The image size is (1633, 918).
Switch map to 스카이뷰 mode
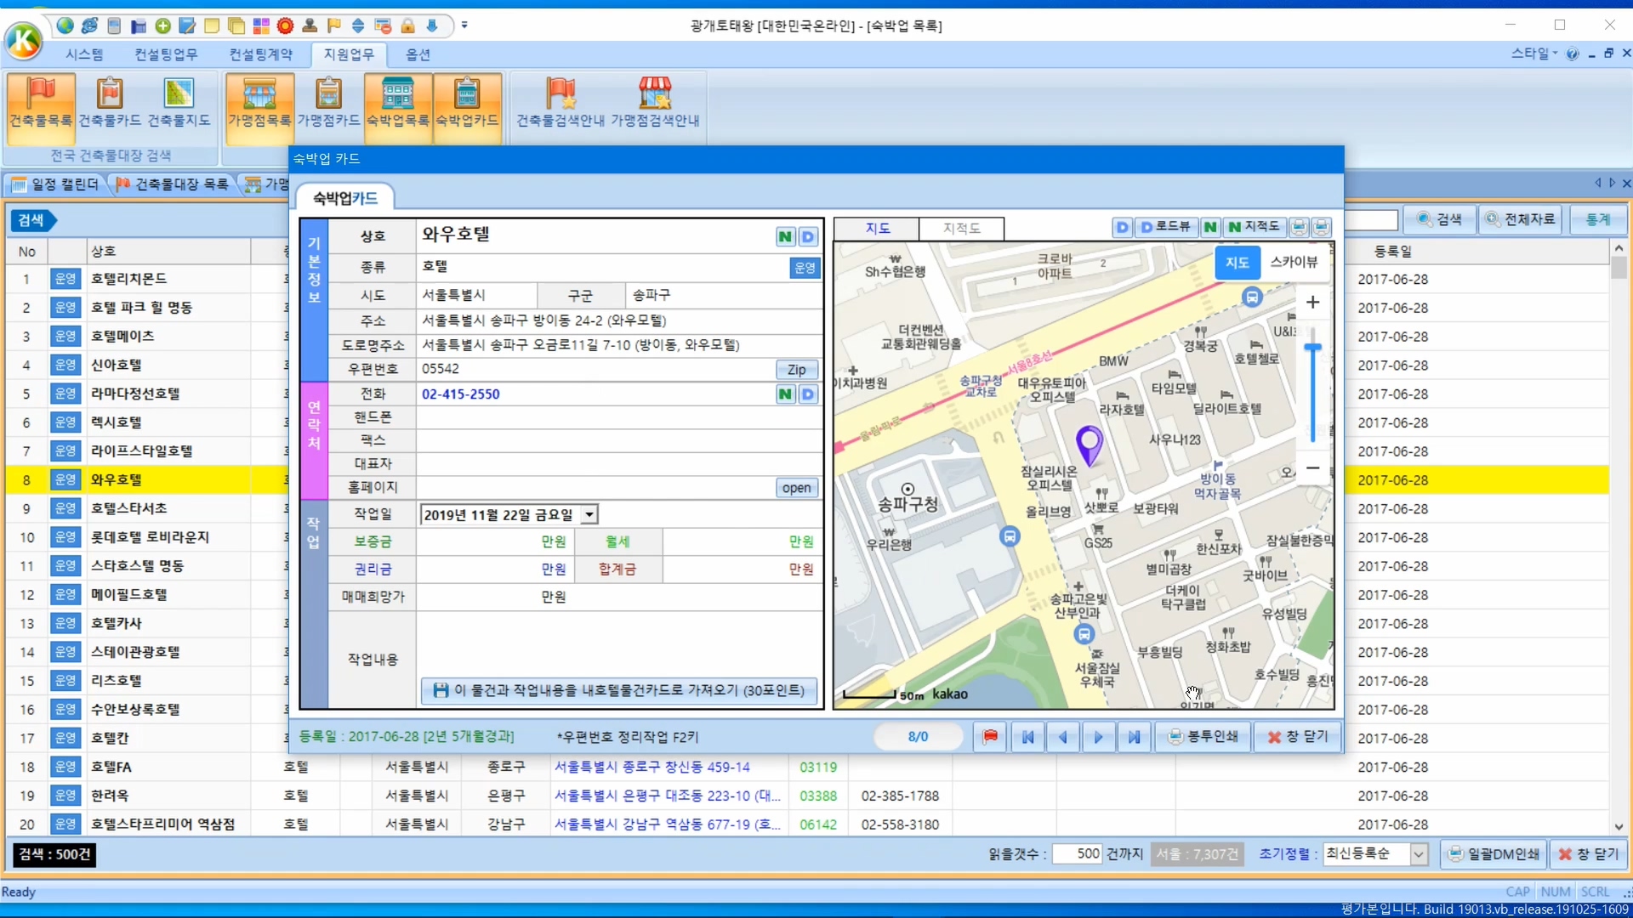point(1293,262)
